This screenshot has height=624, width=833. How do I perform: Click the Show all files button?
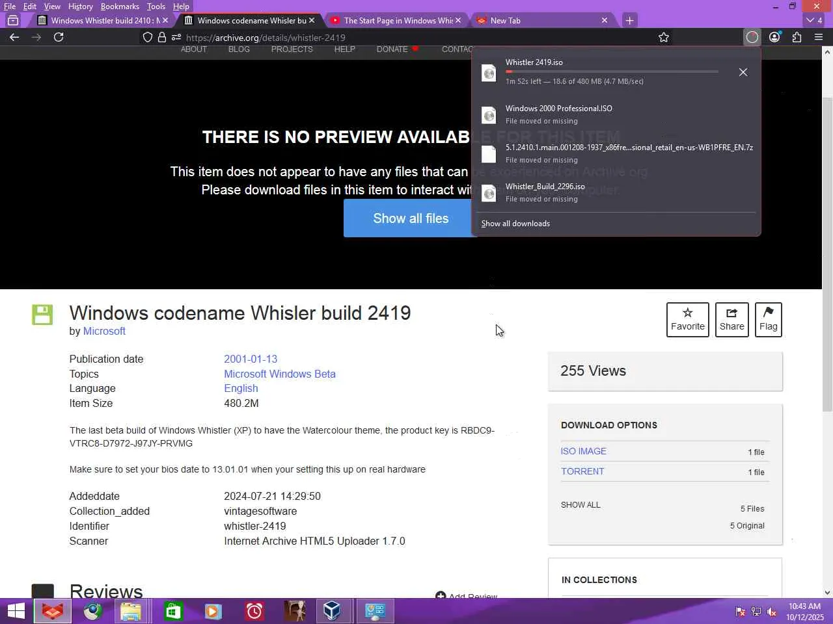click(x=411, y=218)
